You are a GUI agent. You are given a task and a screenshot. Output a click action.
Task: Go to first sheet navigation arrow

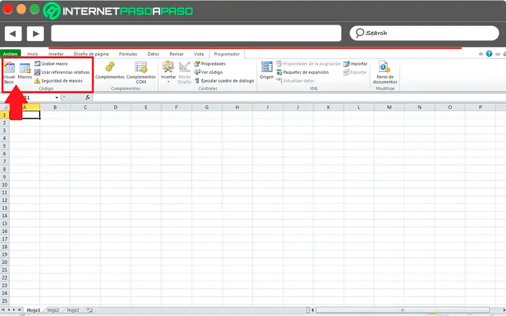3,310
